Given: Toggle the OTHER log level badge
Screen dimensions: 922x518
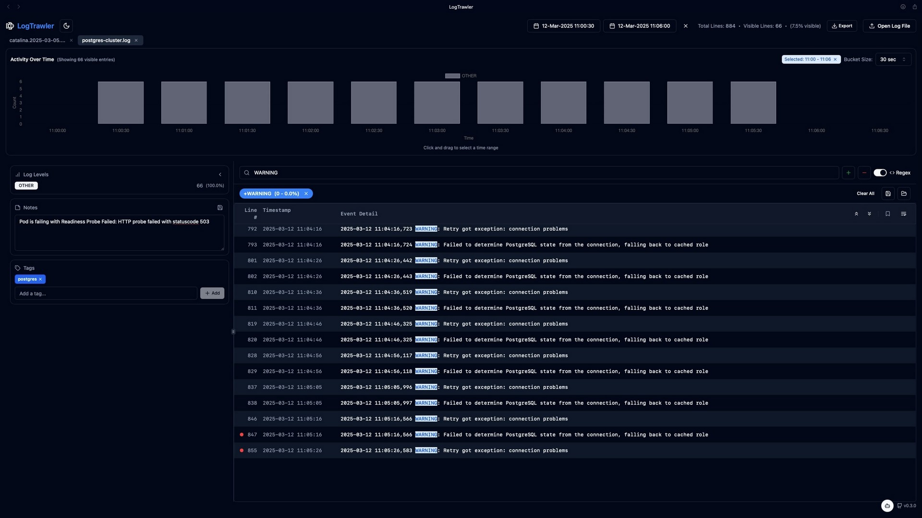Looking at the screenshot, I should tap(26, 186).
